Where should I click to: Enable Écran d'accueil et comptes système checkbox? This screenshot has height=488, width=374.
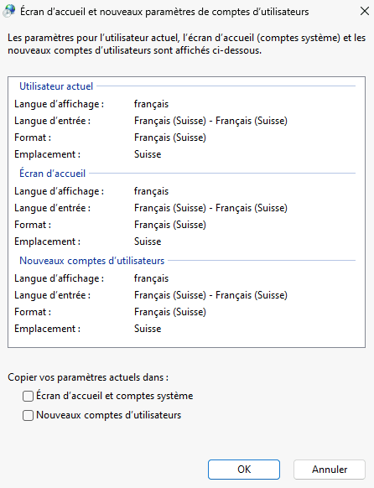(28, 397)
